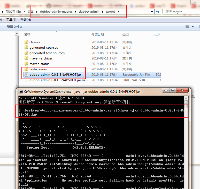Expand the breadcrumb arrow after 桌面

37,12
